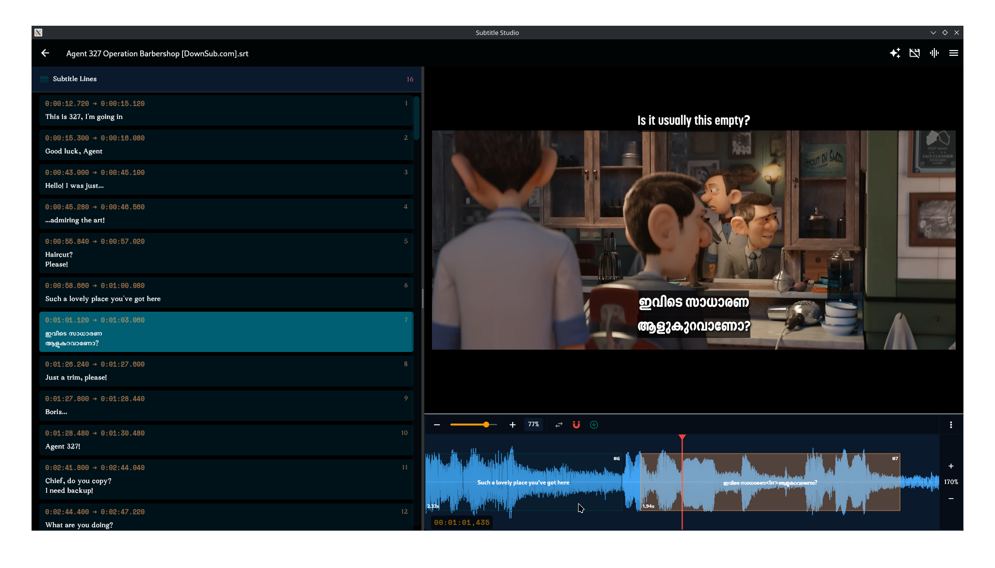Select subtitle line 'Agent 327!'

pyautogui.click(x=226, y=440)
